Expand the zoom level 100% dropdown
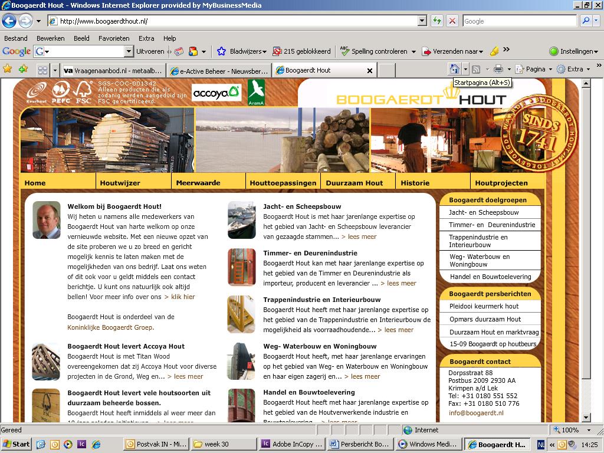This screenshot has height=453, width=604. point(589,430)
